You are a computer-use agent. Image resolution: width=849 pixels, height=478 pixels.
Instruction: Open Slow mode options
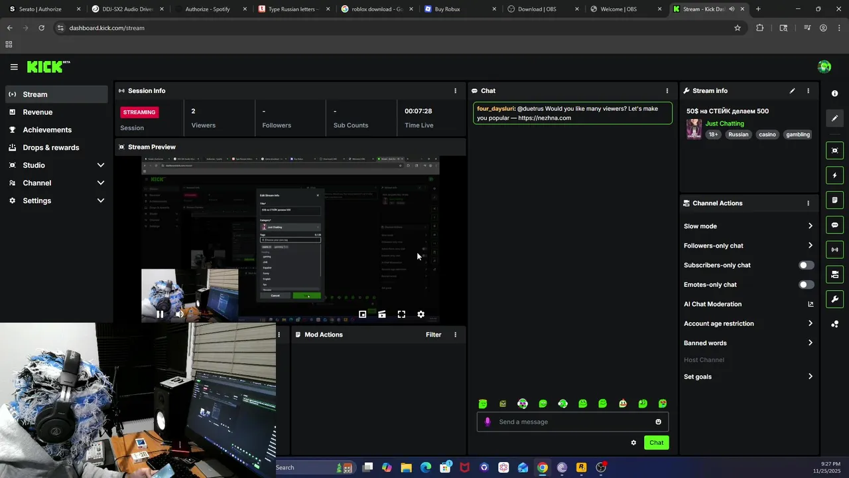748,226
